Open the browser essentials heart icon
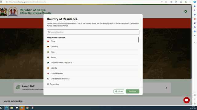The image size is (197, 110). coord(186,2)
